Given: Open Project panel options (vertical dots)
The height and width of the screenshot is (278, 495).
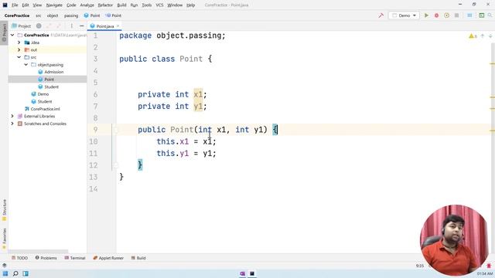Looking at the screenshot, I should pyautogui.click(x=72, y=25).
